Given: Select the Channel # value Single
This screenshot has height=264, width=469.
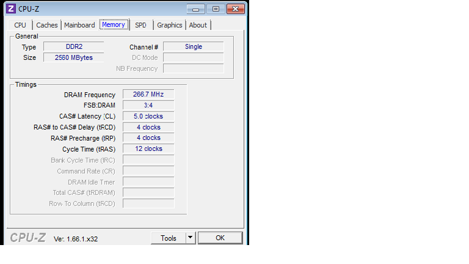Looking at the screenshot, I should [x=194, y=46].
